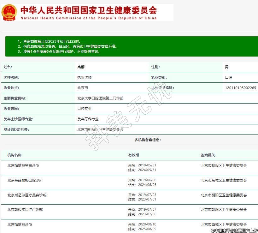258x233 pixels.
Task: Click the 多机构备案信息 section heading
Action: click(147, 140)
